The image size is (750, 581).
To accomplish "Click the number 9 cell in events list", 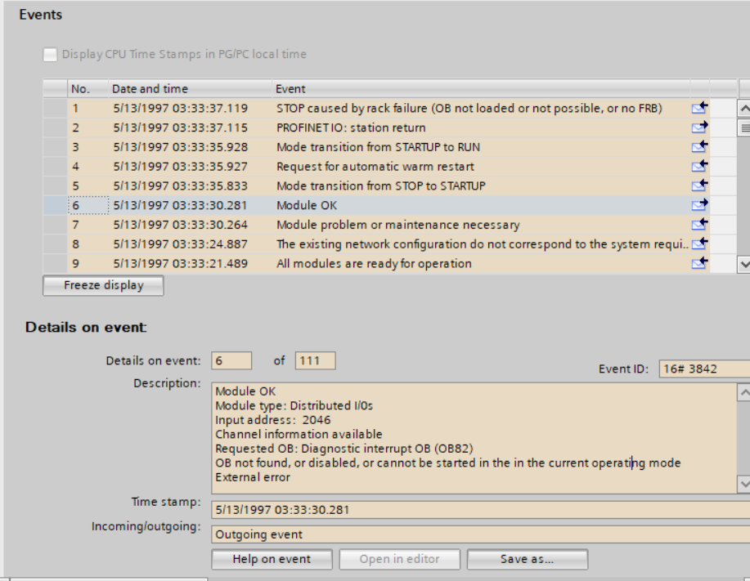I will coord(88,264).
